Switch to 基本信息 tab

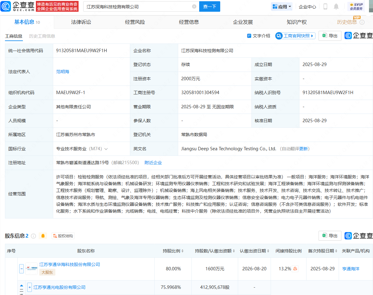[x=27, y=22]
